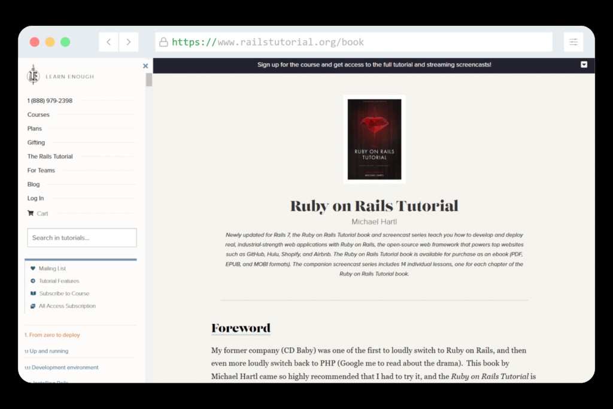Screen dimensions: 613x409
Task: Click the icon beside All Access Subscription
Action: (x=33, y=306)
